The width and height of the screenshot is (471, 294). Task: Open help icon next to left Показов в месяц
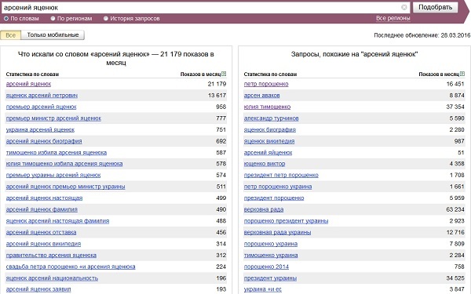point(224,74)
